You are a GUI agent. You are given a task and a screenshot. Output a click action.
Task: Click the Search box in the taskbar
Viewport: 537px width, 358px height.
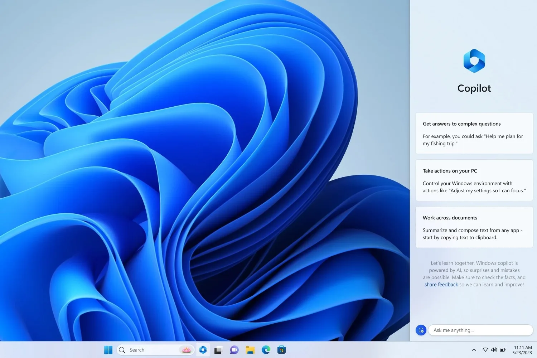[x=156, y=350]
